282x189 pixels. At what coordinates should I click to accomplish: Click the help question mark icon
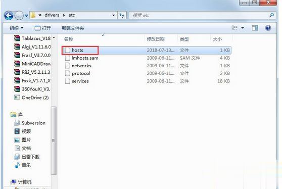point(268,28)
